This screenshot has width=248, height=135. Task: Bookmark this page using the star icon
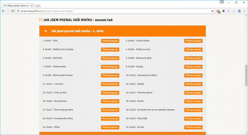212,11
